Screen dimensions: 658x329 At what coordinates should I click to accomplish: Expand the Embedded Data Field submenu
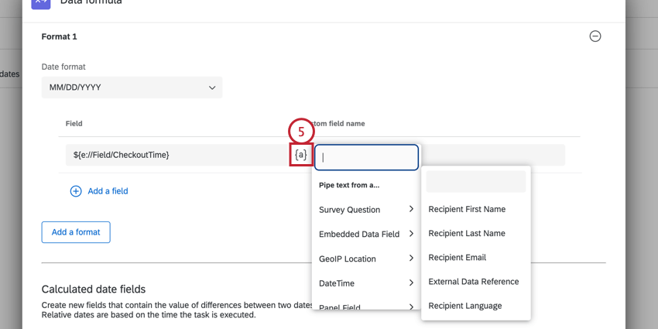coord(366,234)
